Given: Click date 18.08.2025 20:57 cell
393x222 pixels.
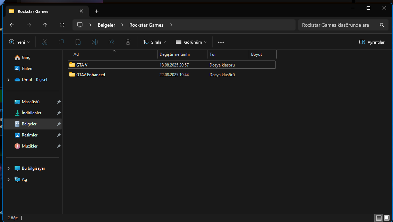Looking at the screenshot, I should pyautogui.click(x=174, y=65).
